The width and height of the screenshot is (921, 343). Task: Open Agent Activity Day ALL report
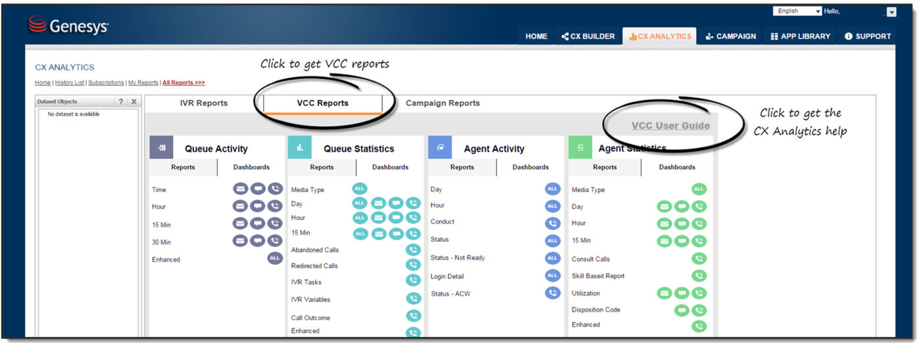[553, 189]
